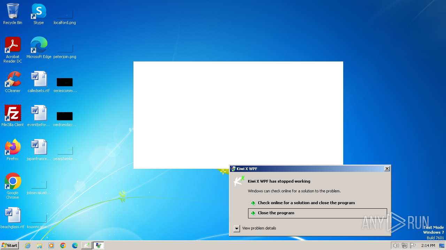Image resolution: width=446 pixels, height=250 pixels.
Task: Click Check online for a solution option
Action: 317,203
